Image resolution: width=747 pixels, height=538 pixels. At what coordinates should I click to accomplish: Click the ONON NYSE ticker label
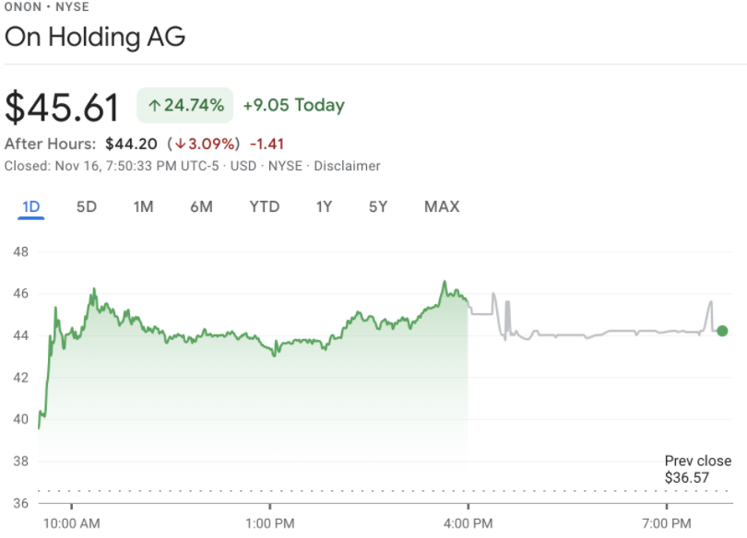coord(47,6)
